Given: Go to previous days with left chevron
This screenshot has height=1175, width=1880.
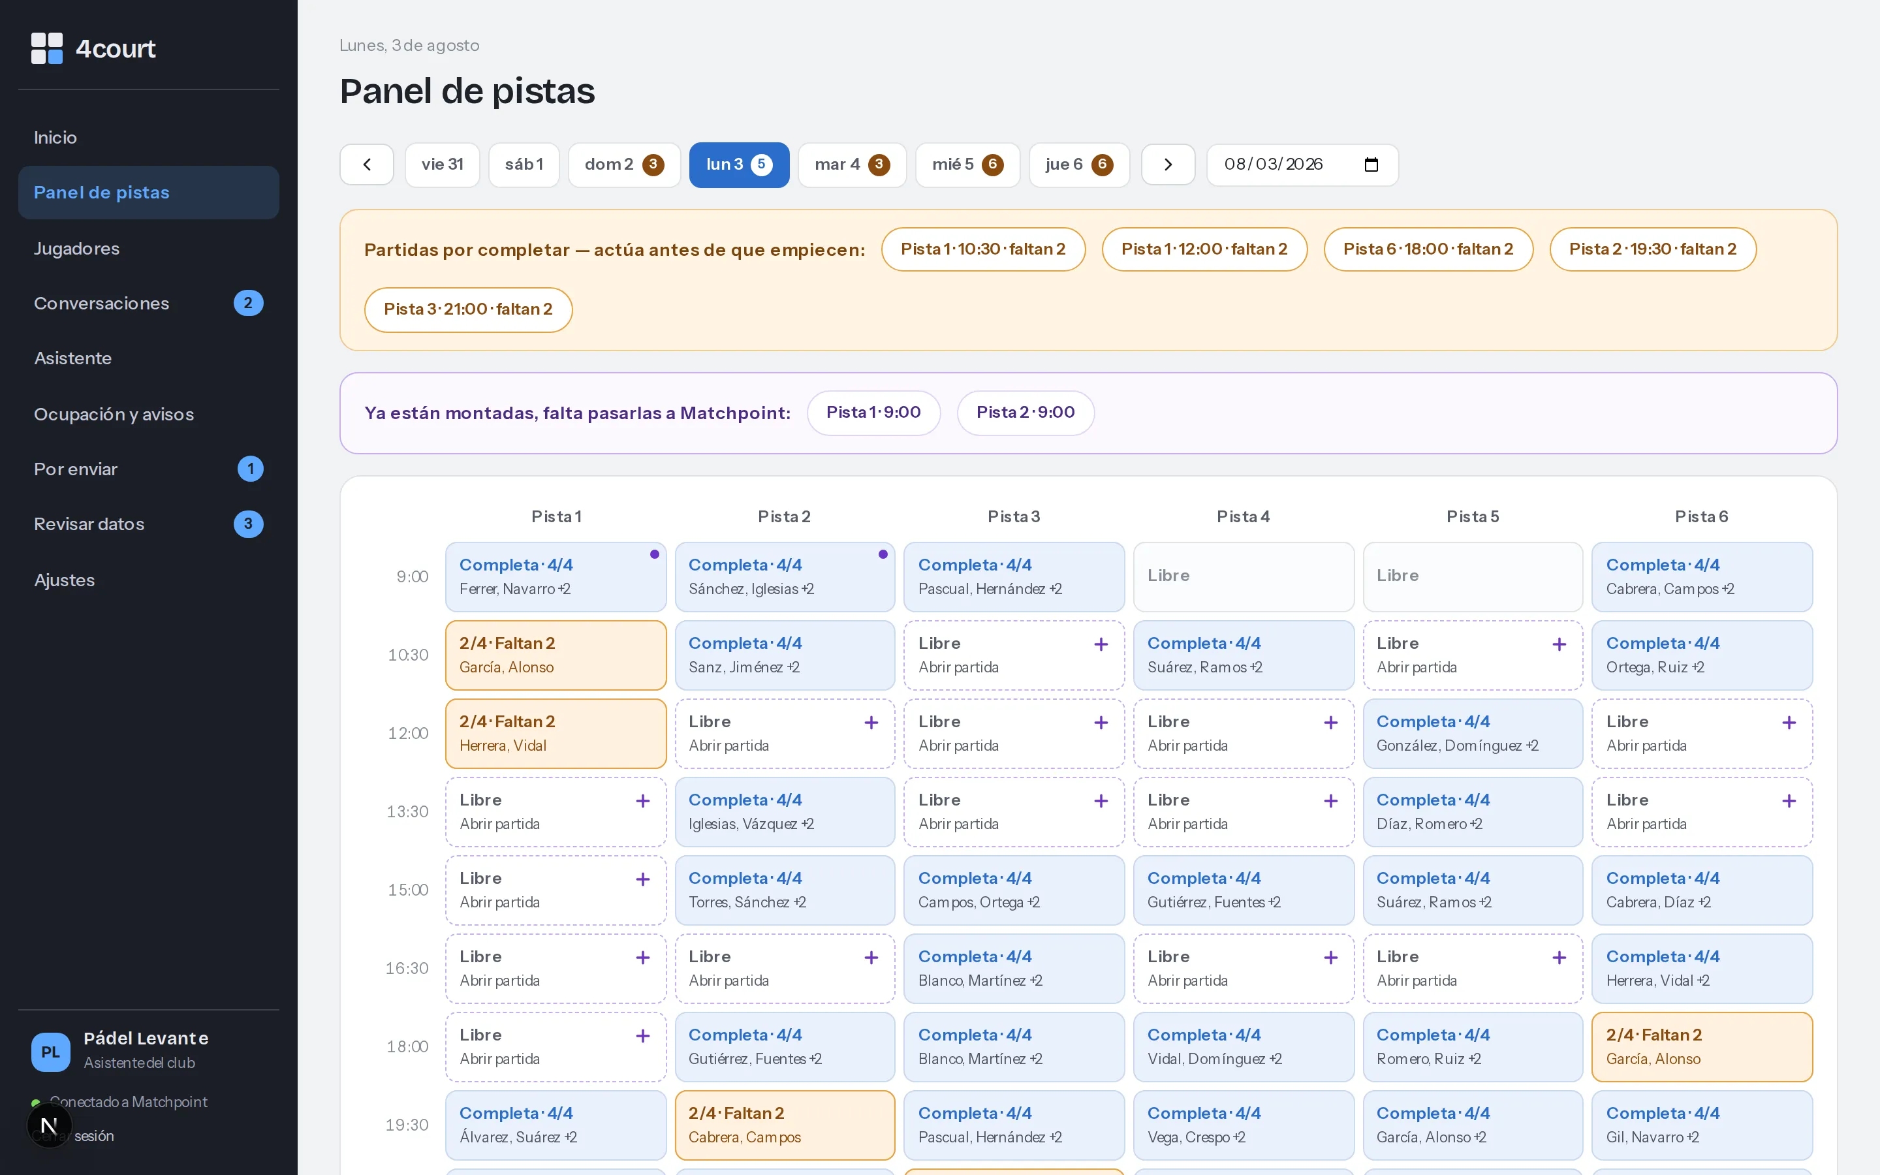Looking at the screenshot, I should 367,164.
